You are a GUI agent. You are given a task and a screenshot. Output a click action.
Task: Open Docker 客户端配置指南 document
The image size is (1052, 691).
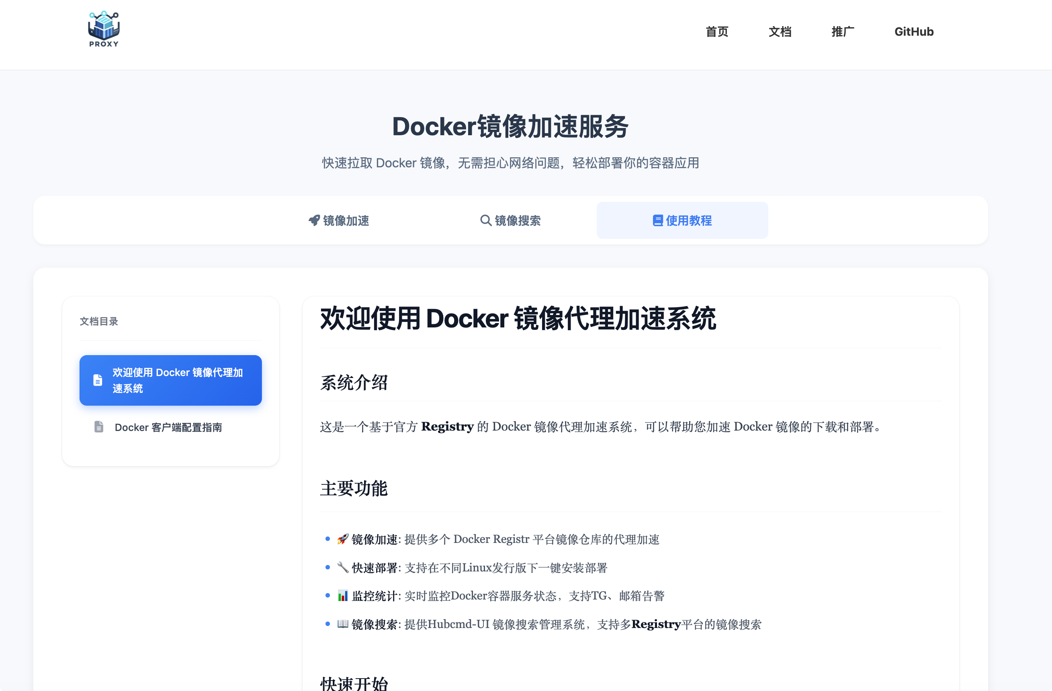pos(168,427)
